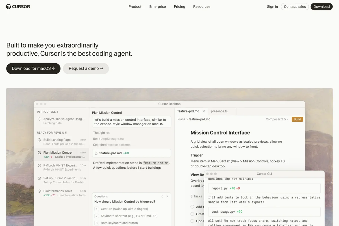The height and width of the screenshot is (226, 339).
Task: Click the orange Build button
Action: [297, 119]
